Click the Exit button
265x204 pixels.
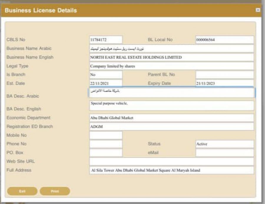pyautogui.click(x=22, y=191)
